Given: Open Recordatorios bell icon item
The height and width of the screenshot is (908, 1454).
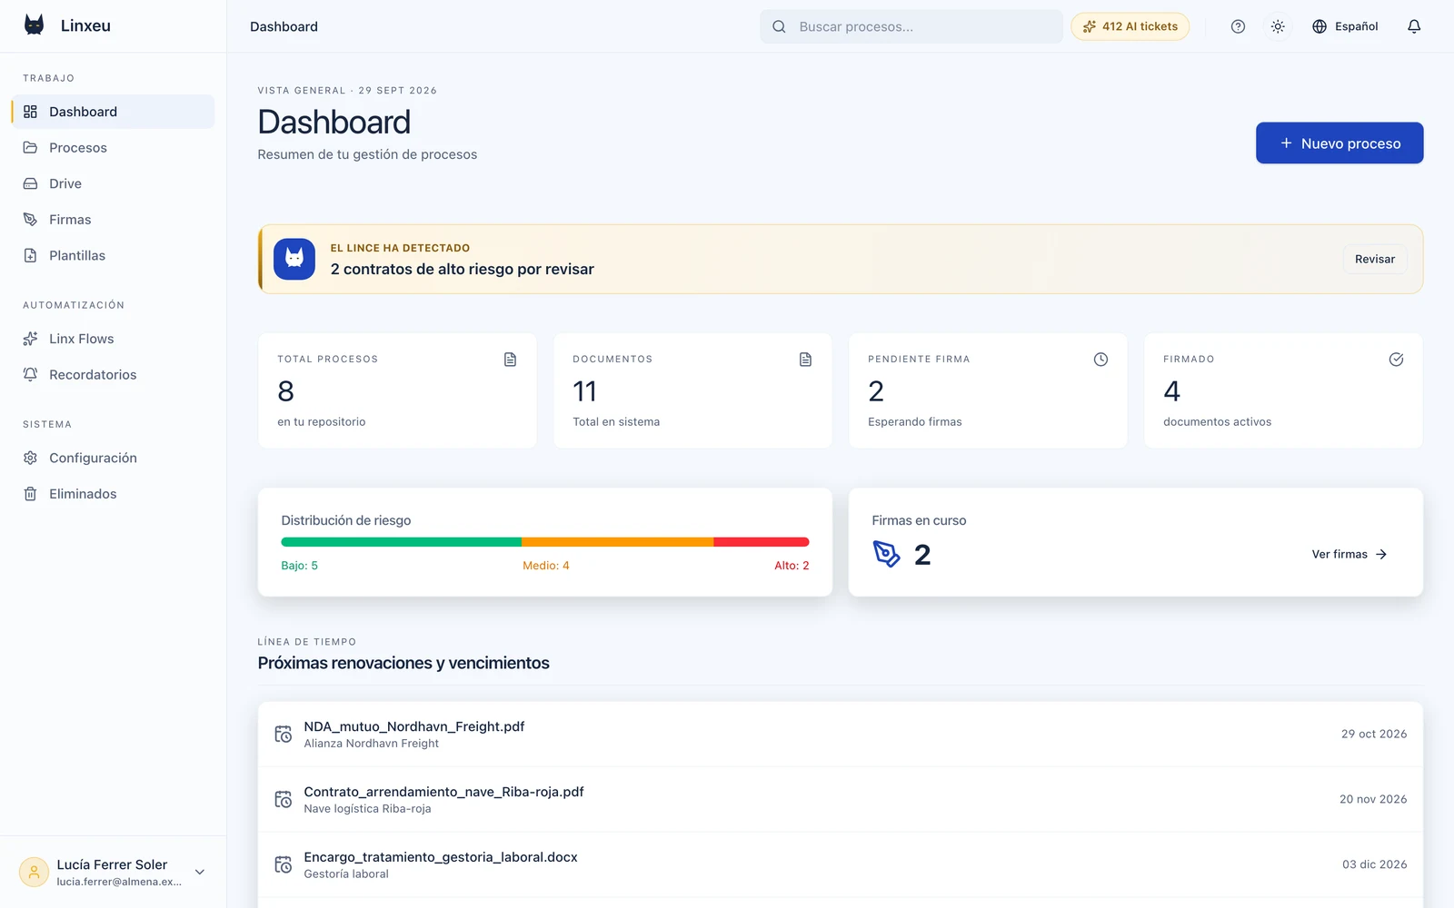Looking at the screenshot, I should [114, 375].
